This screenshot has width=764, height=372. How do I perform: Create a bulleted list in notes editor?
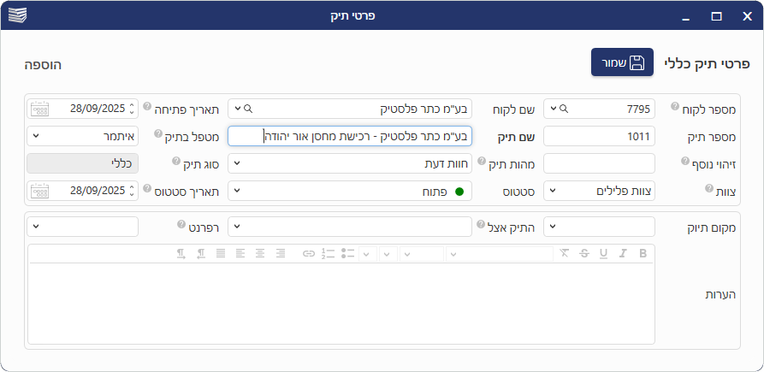[x=347, y=253]
